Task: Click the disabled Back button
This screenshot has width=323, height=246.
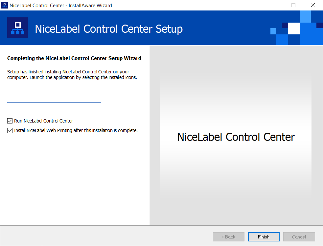Action: (228, 237)
